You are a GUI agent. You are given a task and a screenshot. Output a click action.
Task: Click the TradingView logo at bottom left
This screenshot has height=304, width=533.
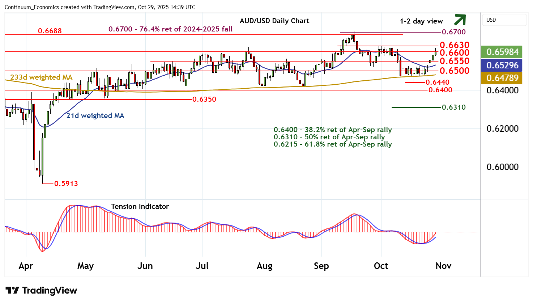point(41,291)
